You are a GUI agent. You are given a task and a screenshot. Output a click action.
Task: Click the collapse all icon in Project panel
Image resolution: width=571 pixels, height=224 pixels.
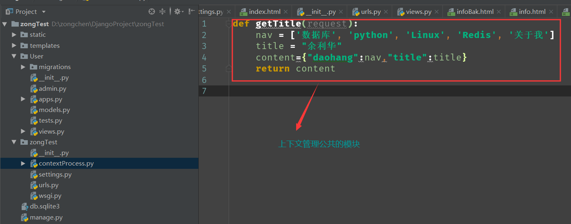pyautogui.click(x=162, y=11)
